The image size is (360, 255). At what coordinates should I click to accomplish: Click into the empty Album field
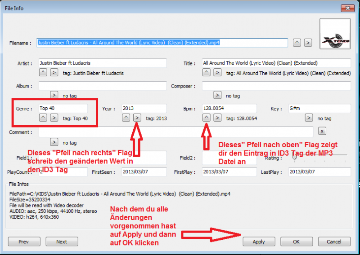pyautogui.click(x=103, y=86)
